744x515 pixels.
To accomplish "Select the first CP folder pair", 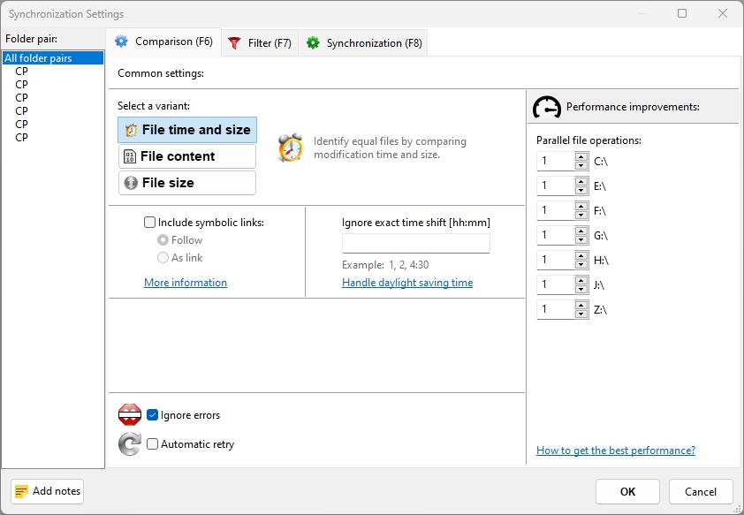I will coord(21,72).
